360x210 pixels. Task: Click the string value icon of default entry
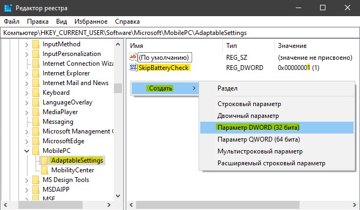click(x=133, y=57)
